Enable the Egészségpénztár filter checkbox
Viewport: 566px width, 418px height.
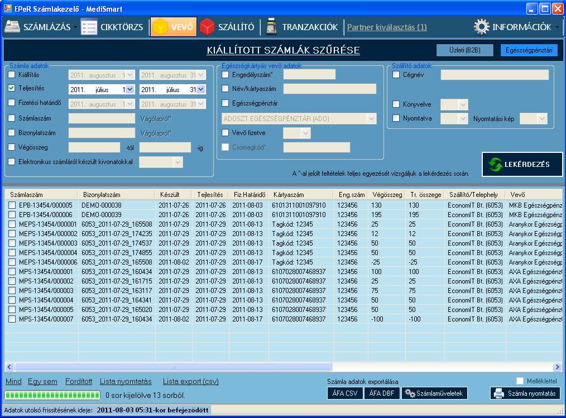pos(226,103)
